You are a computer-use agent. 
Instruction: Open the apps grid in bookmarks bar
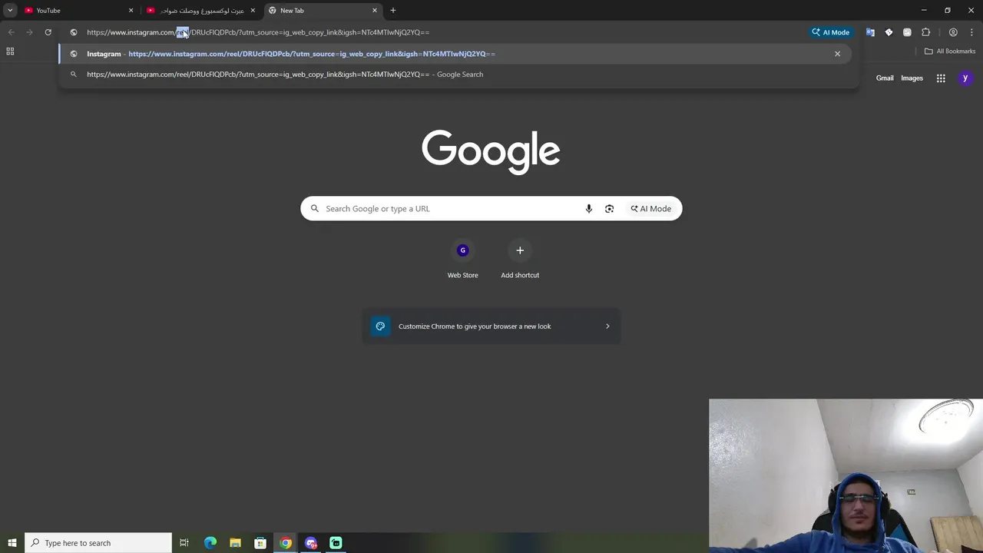pos(10,51)
